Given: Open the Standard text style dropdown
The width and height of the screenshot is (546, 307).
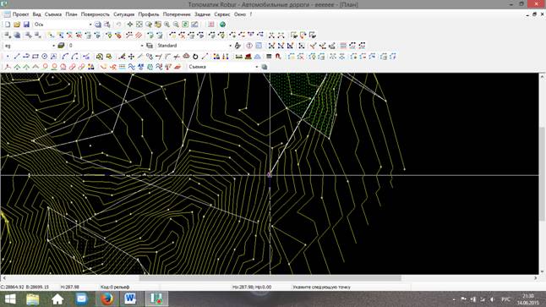Looking at the screenshot, I should pos(194,46).
